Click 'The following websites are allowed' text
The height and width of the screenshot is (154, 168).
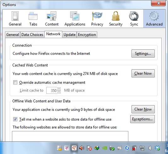(65, 127)
